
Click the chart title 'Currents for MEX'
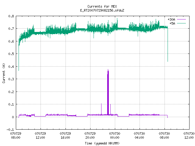tap(102, 6)
